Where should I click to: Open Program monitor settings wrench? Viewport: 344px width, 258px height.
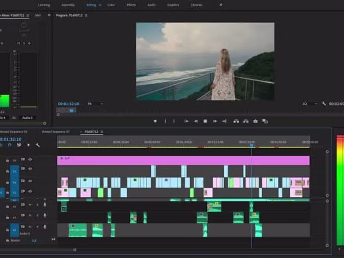tap(324, 104)
